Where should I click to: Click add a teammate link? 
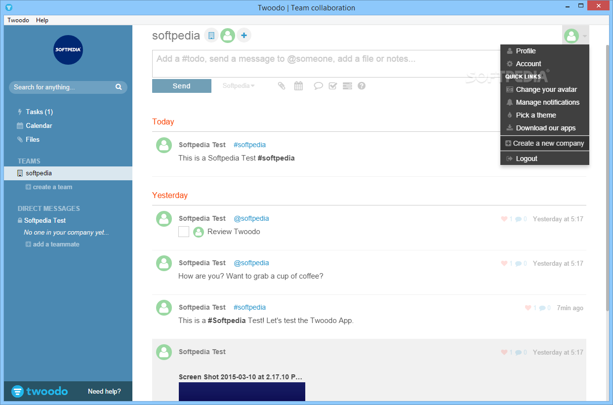pos(52,244)
